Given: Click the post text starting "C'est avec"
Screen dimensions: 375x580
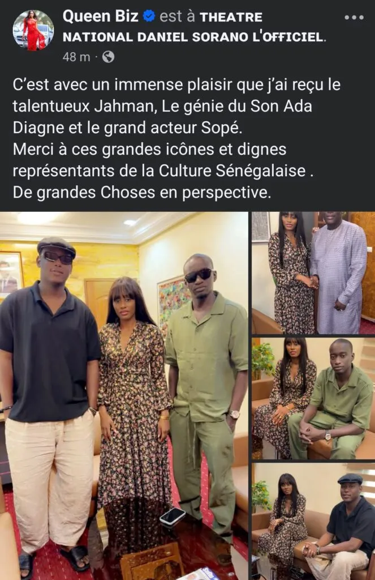Looking at the screenshot, I should click(176, 138).
